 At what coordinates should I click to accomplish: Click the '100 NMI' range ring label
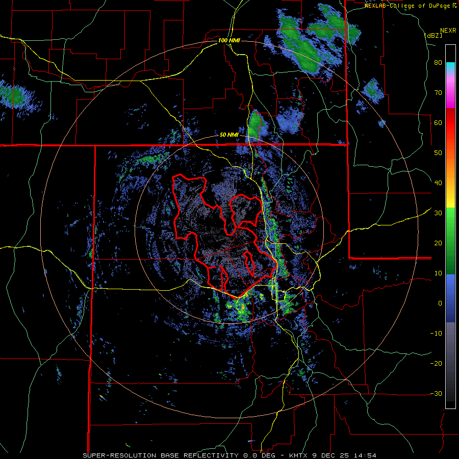click(x=229, y=40)
